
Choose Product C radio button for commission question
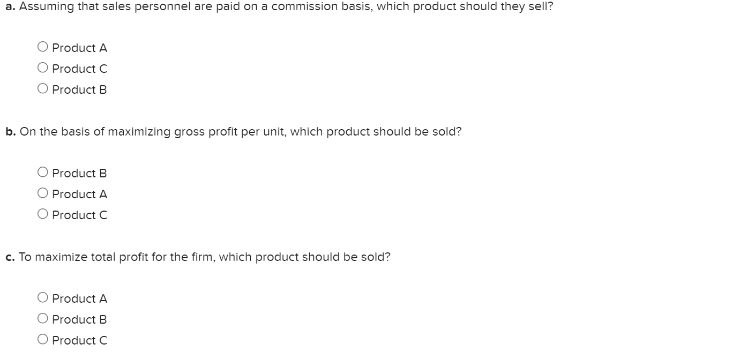pos(43,68)
